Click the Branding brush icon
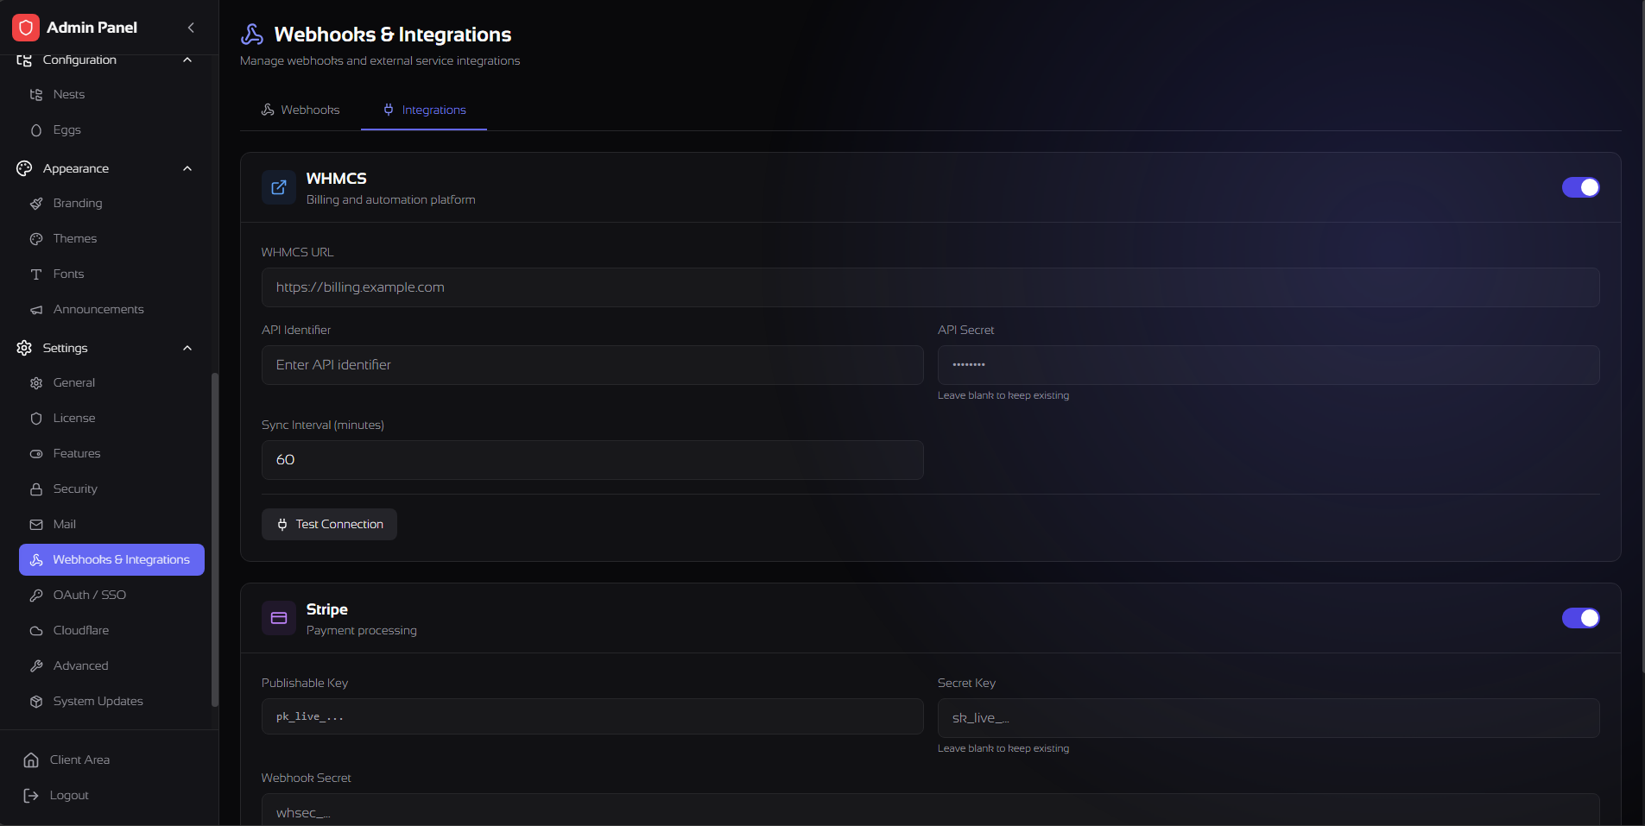This screenshot has height=826, width=1645. click(x=36, y=204)
